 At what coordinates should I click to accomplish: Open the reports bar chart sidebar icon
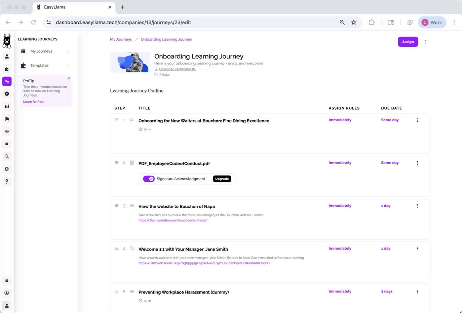point(7,106)
